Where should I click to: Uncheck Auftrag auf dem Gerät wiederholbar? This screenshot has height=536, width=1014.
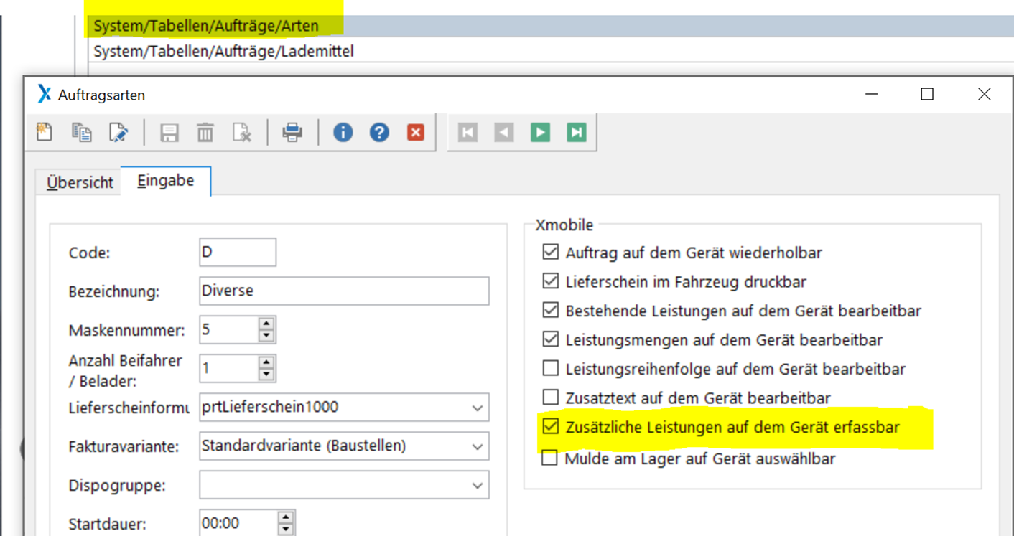coord(551,253)
